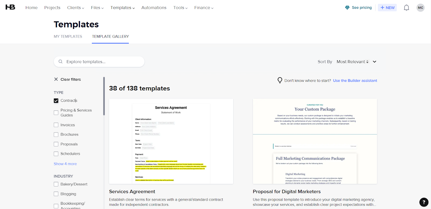Uncheck the Contracts type filter
Viewport: 431px width, 209px height.
[x=56, y=101]
